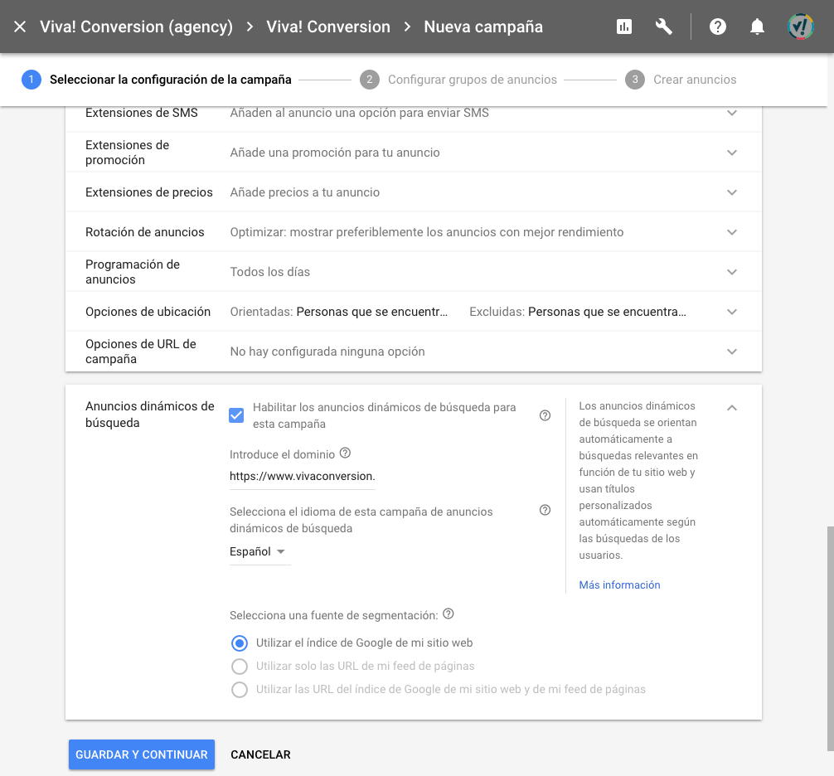Click help icon beside Introduce el dominio
The height and width of the screenshot is (776, 834).
click(345, 453)
